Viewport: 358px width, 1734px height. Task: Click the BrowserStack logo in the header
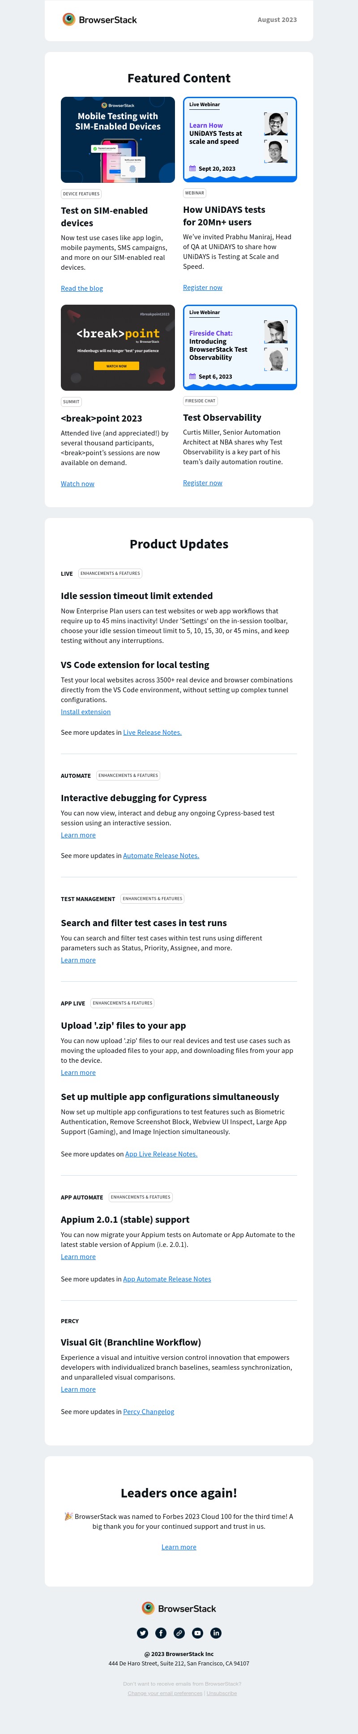99,20
